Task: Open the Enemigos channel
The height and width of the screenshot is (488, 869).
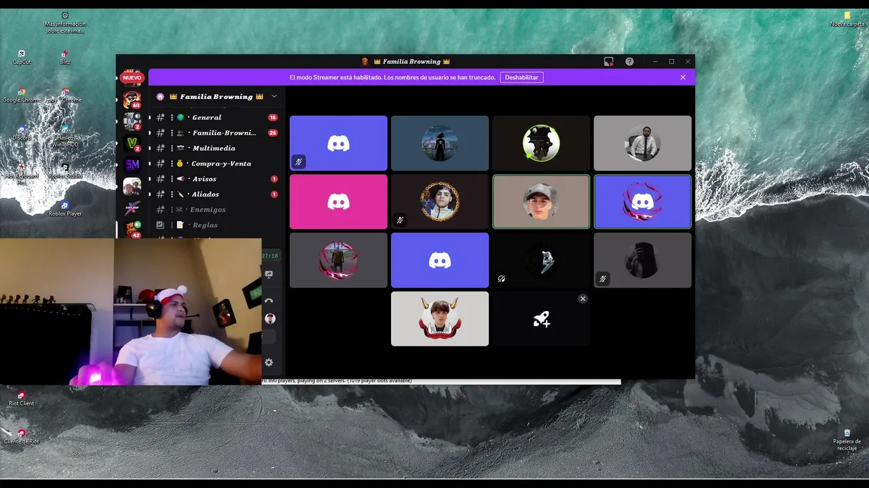Action: point(216,209)
